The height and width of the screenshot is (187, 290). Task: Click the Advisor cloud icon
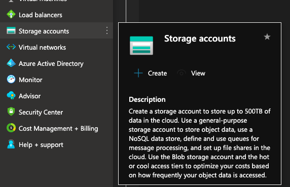[x=11, y=96]
